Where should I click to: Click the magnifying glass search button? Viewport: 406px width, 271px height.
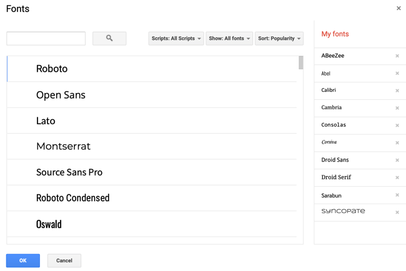pyautogui.click(x=109, y=39)
